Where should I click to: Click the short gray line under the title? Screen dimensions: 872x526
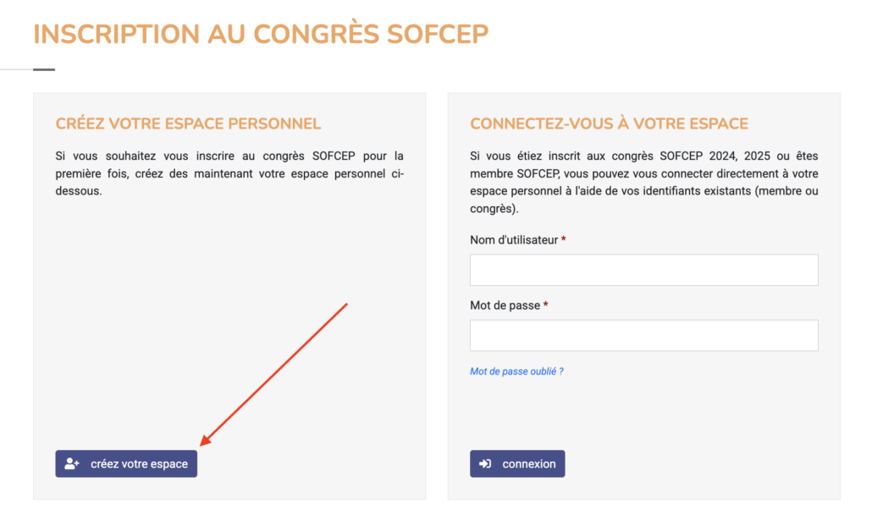(x=44, y=69)
